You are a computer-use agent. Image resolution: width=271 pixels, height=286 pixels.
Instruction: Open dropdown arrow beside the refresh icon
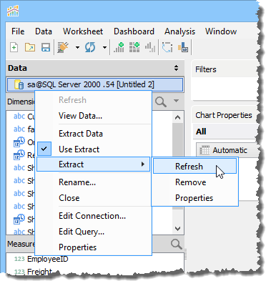[x=104, y=48]
